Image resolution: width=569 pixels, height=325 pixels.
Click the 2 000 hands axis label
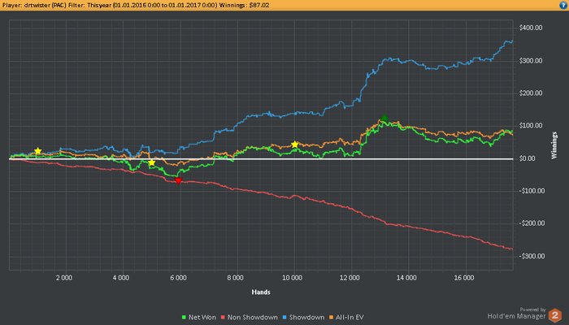pyautogui.click(x=64, y=278)
